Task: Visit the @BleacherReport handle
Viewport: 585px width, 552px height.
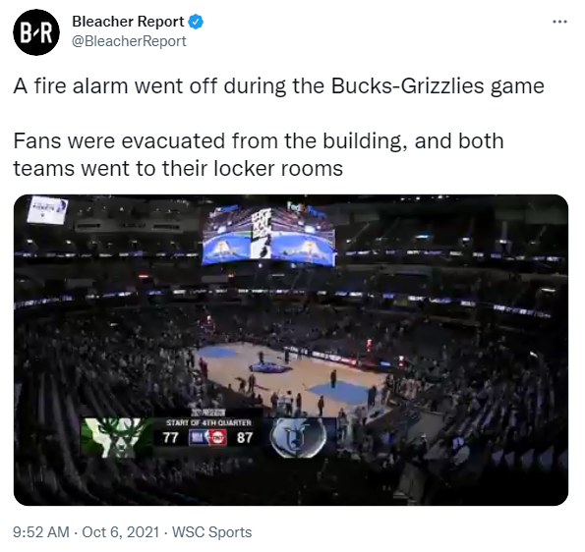Action: [129, 41]
